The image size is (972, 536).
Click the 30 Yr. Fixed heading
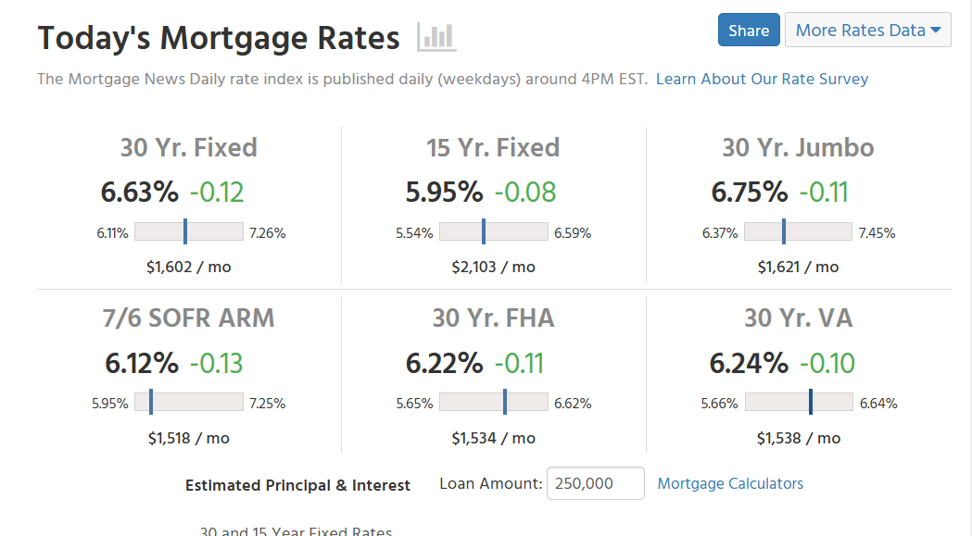pyautogui.click(x=188, y=147)
